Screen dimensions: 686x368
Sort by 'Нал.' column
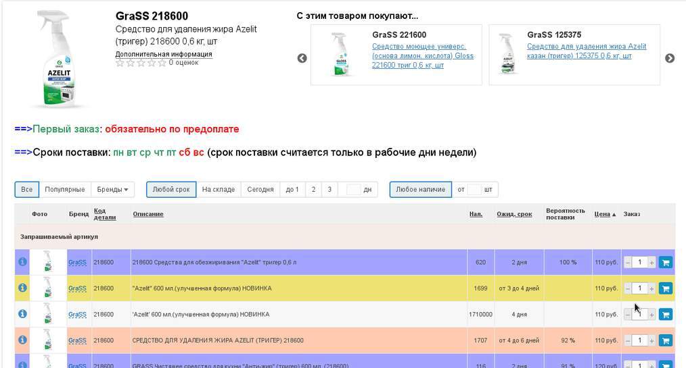476,214
